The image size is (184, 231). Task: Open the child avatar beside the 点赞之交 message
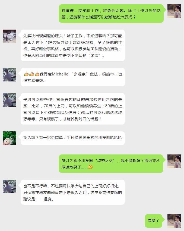(x=174, y=161)
